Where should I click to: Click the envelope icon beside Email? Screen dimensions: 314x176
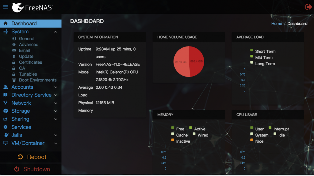(14, 51)
